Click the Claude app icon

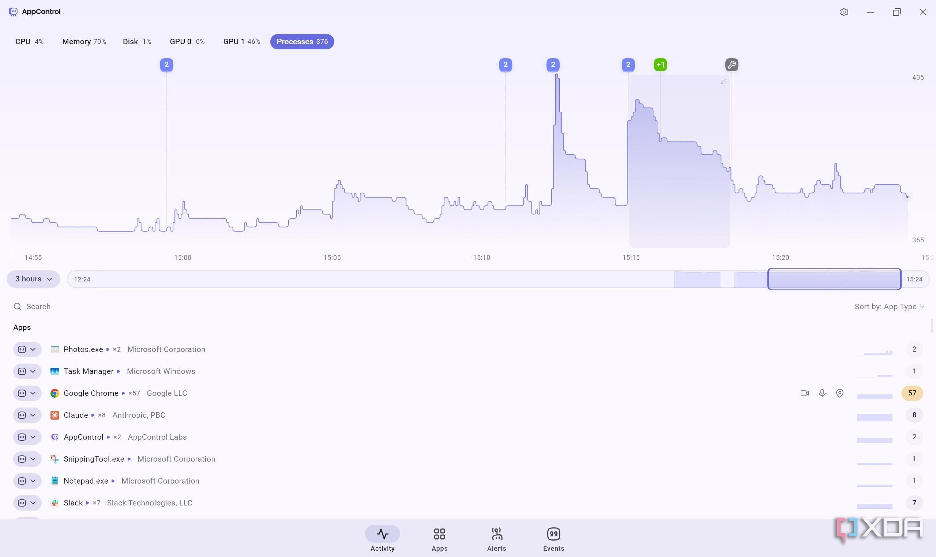tap(55, 415)
